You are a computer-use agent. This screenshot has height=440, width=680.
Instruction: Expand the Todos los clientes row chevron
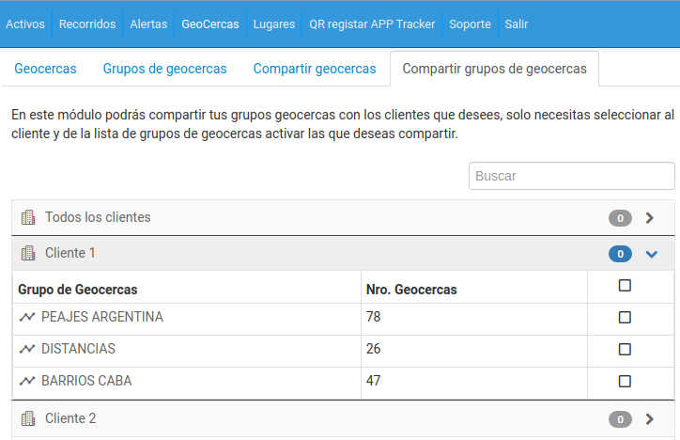pos(650,218)
